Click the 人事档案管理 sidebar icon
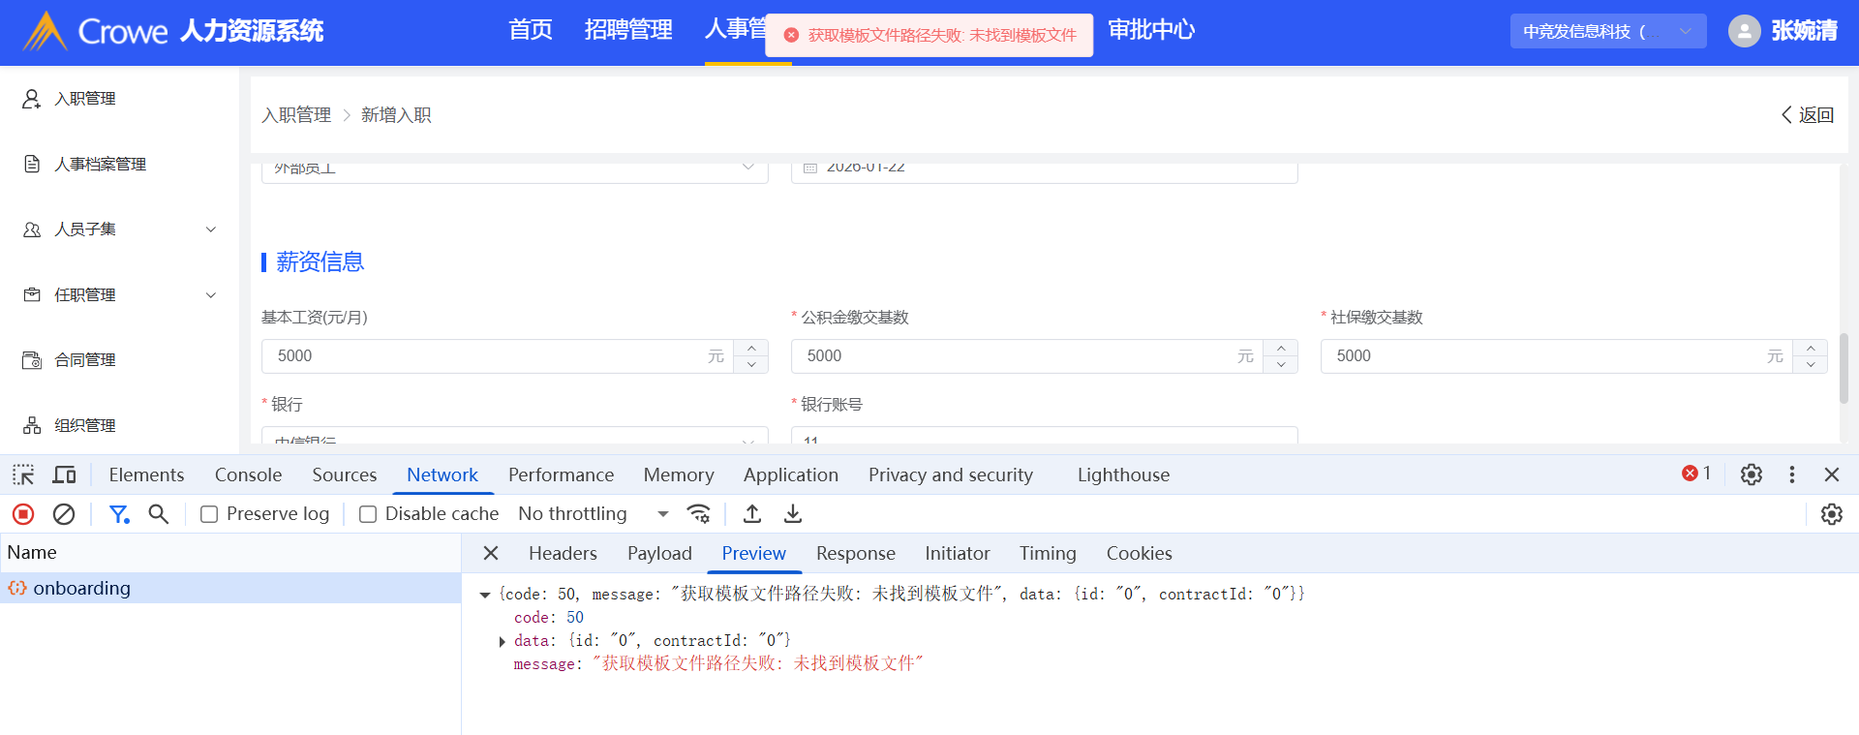The width and height of the screenshot is (1859, 735). coord(32,164)
